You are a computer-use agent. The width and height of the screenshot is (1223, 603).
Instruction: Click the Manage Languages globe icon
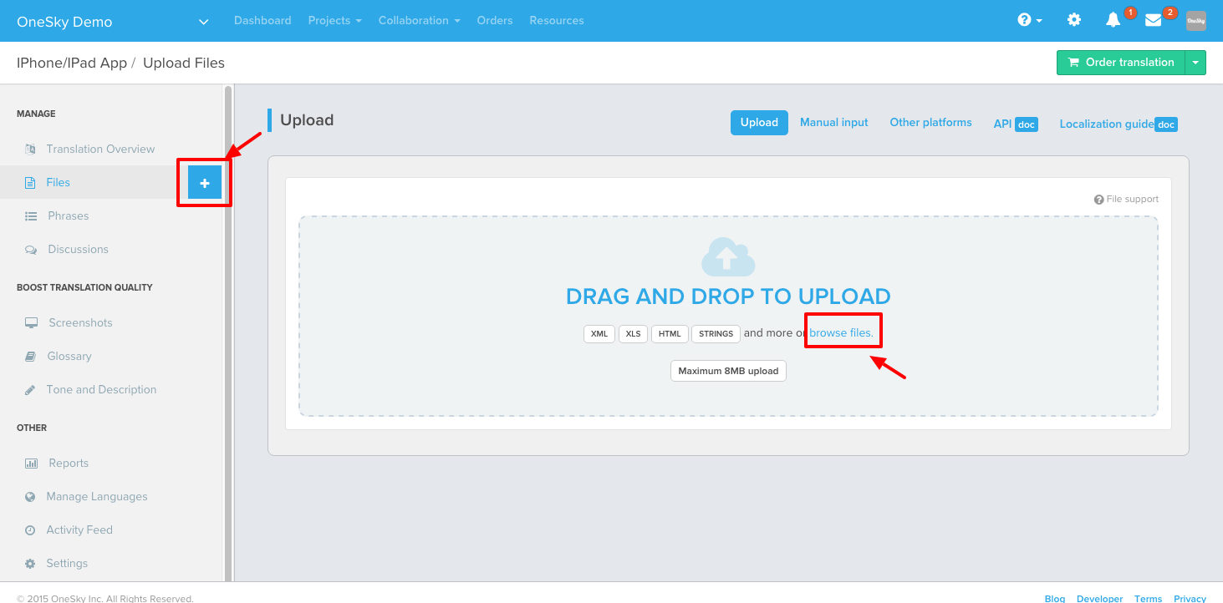click(x=30, y=496)
